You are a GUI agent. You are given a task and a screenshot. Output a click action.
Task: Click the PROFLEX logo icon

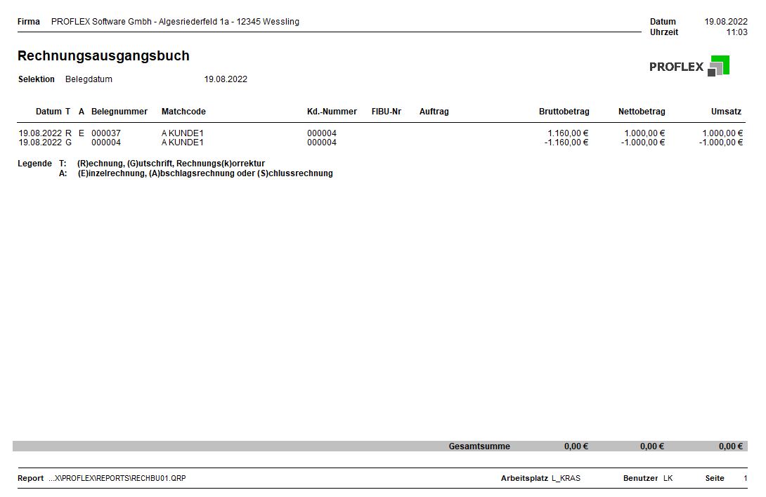coord(718,66)
